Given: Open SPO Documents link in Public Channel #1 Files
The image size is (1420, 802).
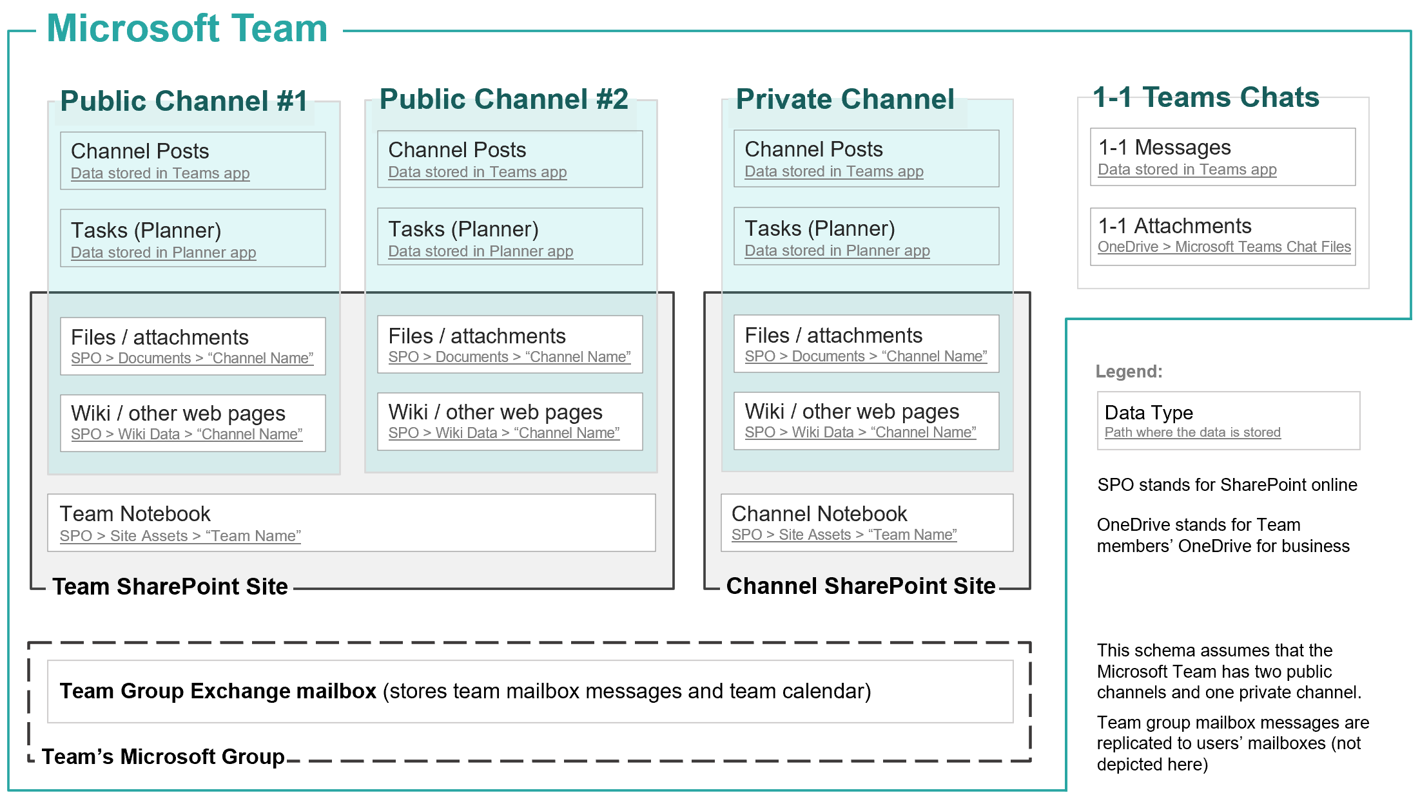Looking at the screenshot, I should (x=191, y=358).
